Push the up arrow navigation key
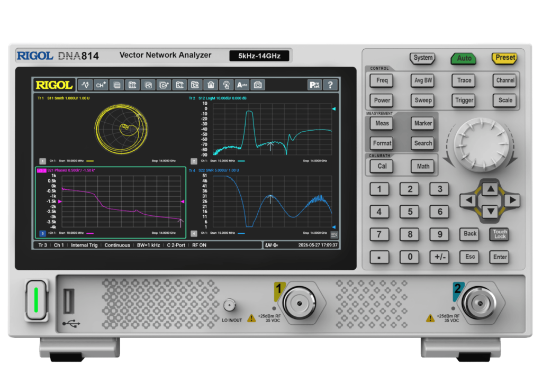The height and width of the screenshot is (383, 542). [x=490, y=189]
